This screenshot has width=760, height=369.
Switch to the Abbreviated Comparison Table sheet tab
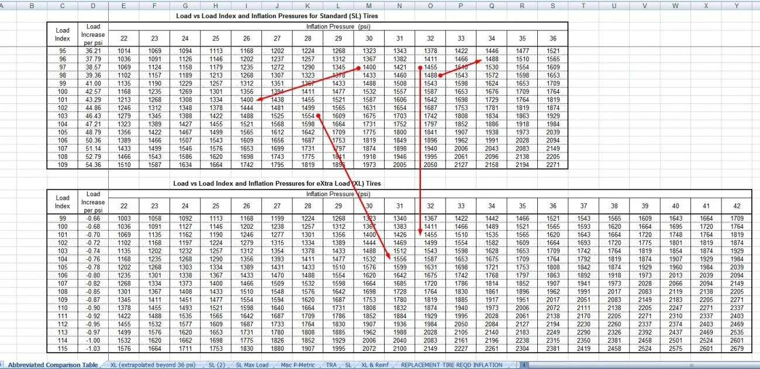click(x=53, y=365)
